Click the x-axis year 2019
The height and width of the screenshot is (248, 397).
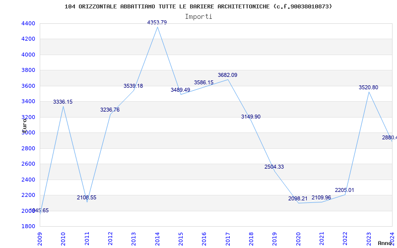(x=275, y=239)
